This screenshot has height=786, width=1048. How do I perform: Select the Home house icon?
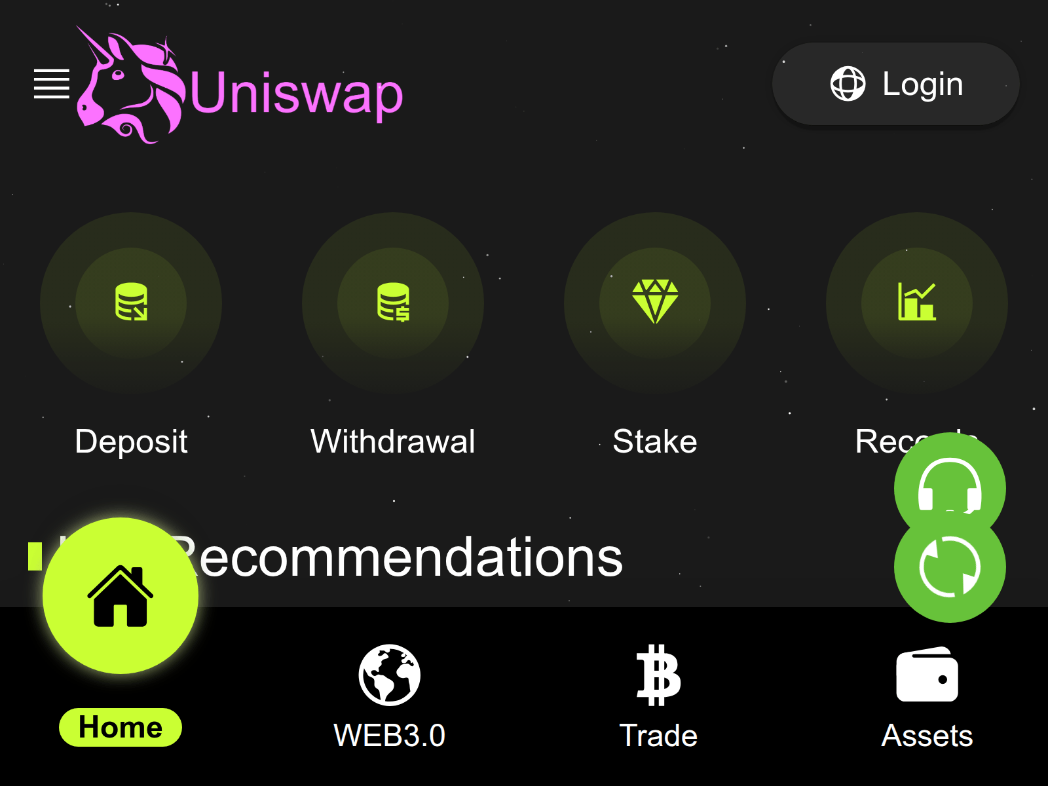121,596
